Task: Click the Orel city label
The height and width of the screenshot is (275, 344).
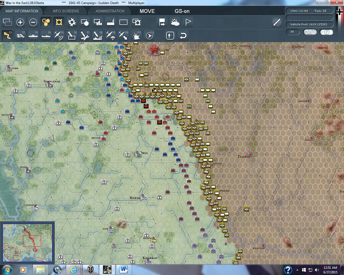Action: [144, 153]
